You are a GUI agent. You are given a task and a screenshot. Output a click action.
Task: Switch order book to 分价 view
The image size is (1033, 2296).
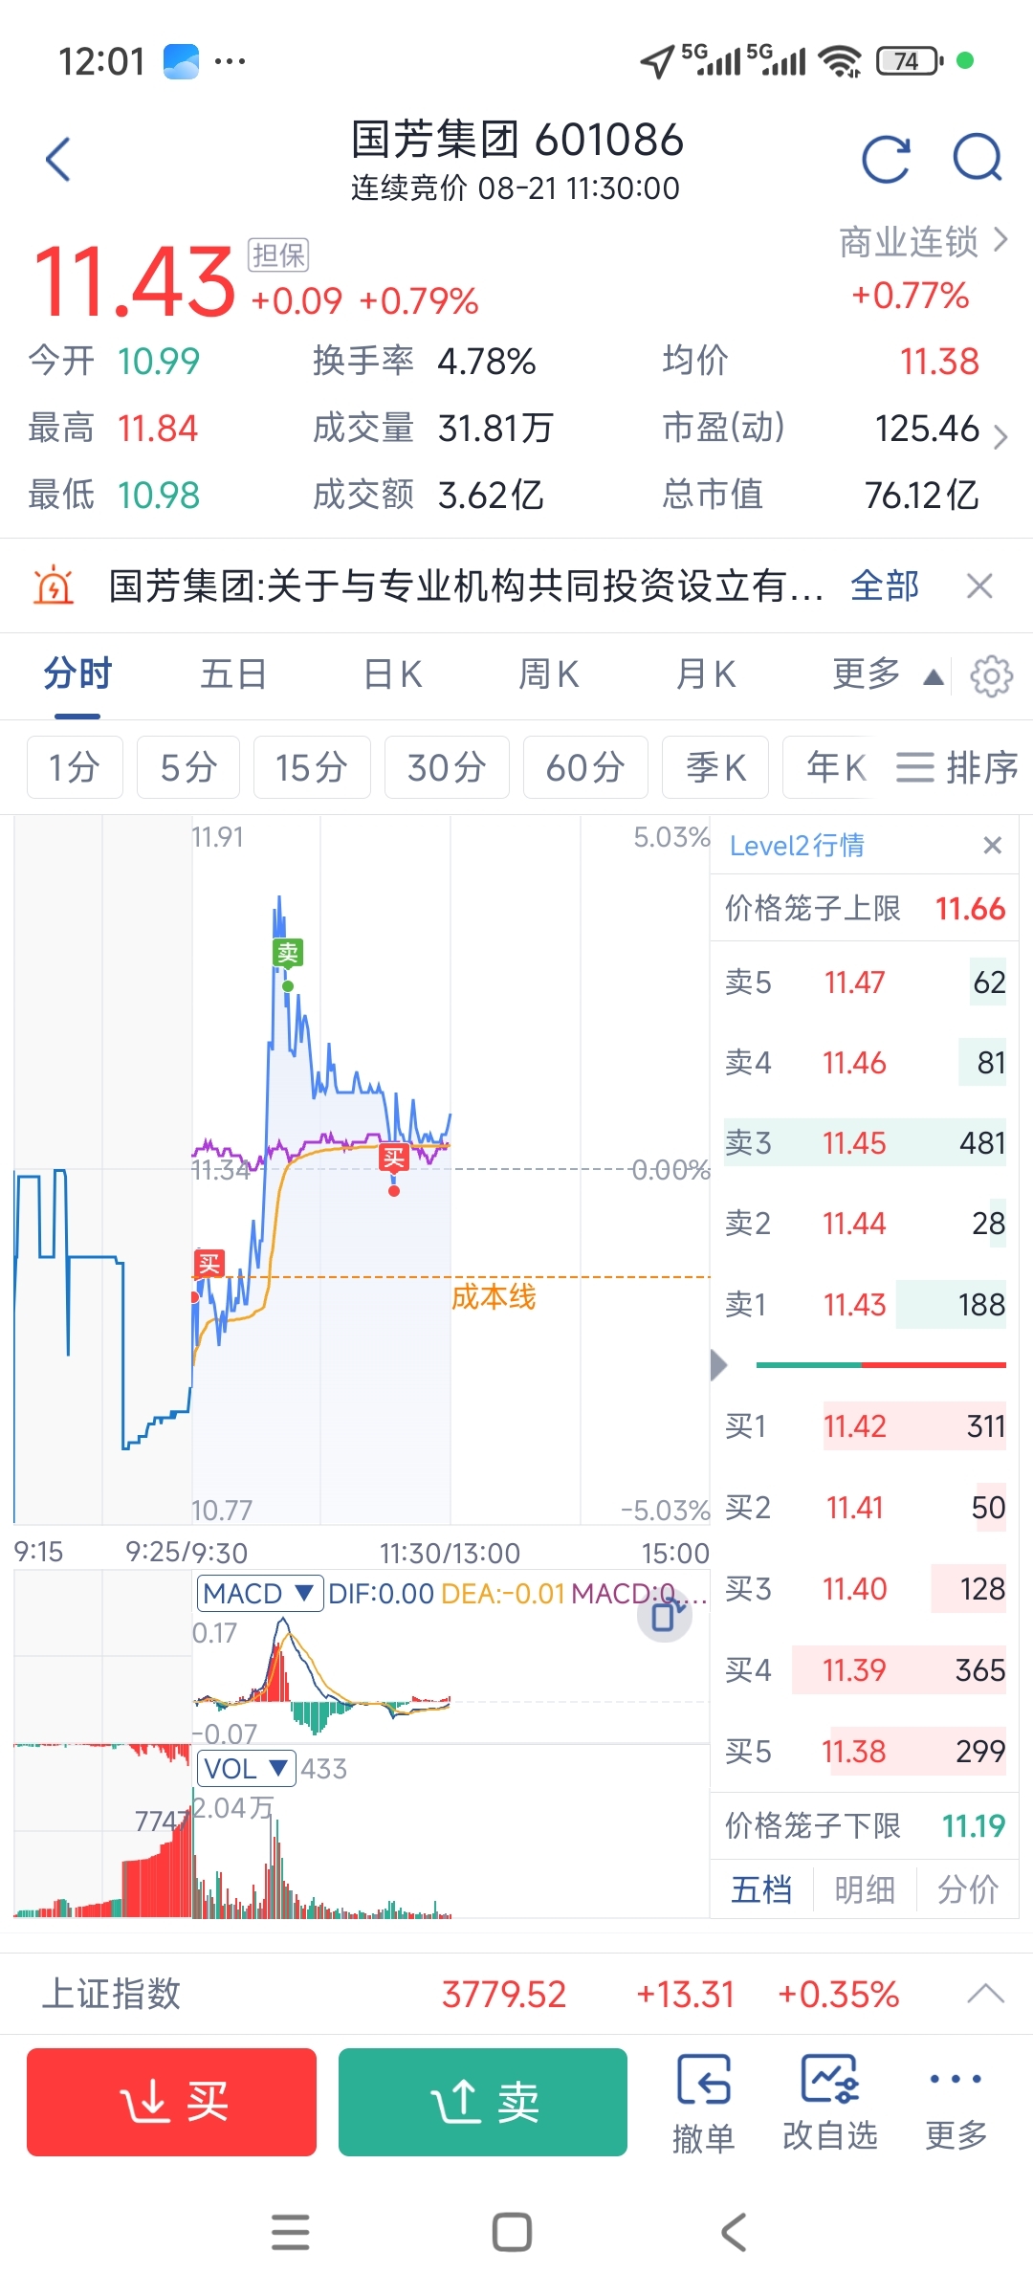(968, 1889)
